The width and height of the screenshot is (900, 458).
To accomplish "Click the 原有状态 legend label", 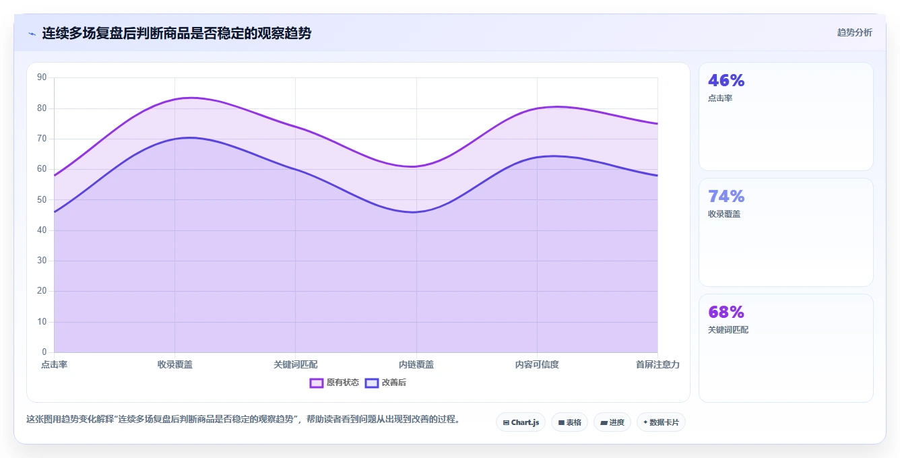I will tap(343, 383).
